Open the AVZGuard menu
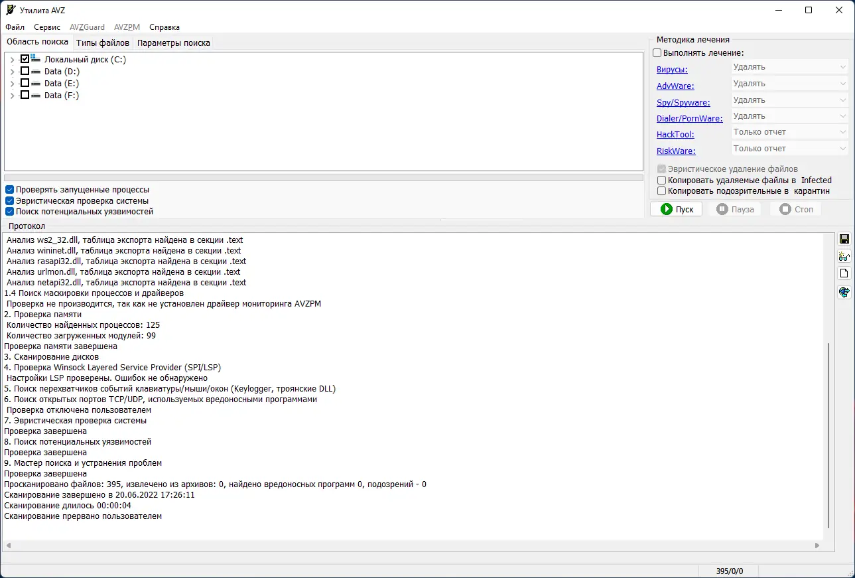The image size is (855, 578). tap(87, 27)
